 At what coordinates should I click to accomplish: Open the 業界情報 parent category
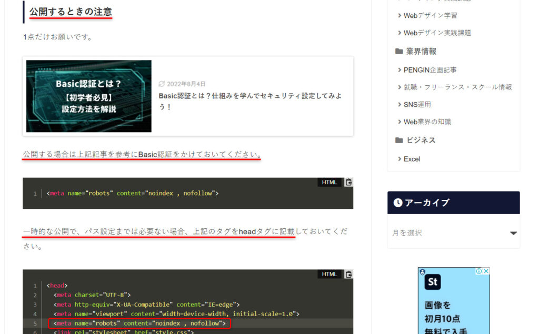point(421,52)
